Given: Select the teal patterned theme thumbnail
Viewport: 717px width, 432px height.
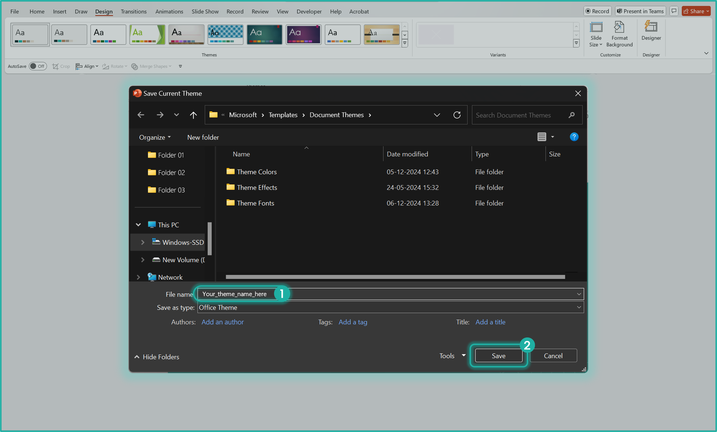Looking at the screenshot, I should (x=225, y=34).
